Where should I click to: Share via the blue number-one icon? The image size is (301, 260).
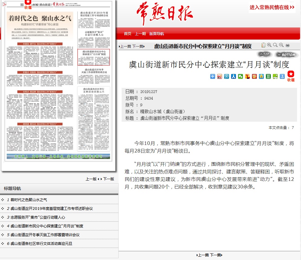point(282,76)
